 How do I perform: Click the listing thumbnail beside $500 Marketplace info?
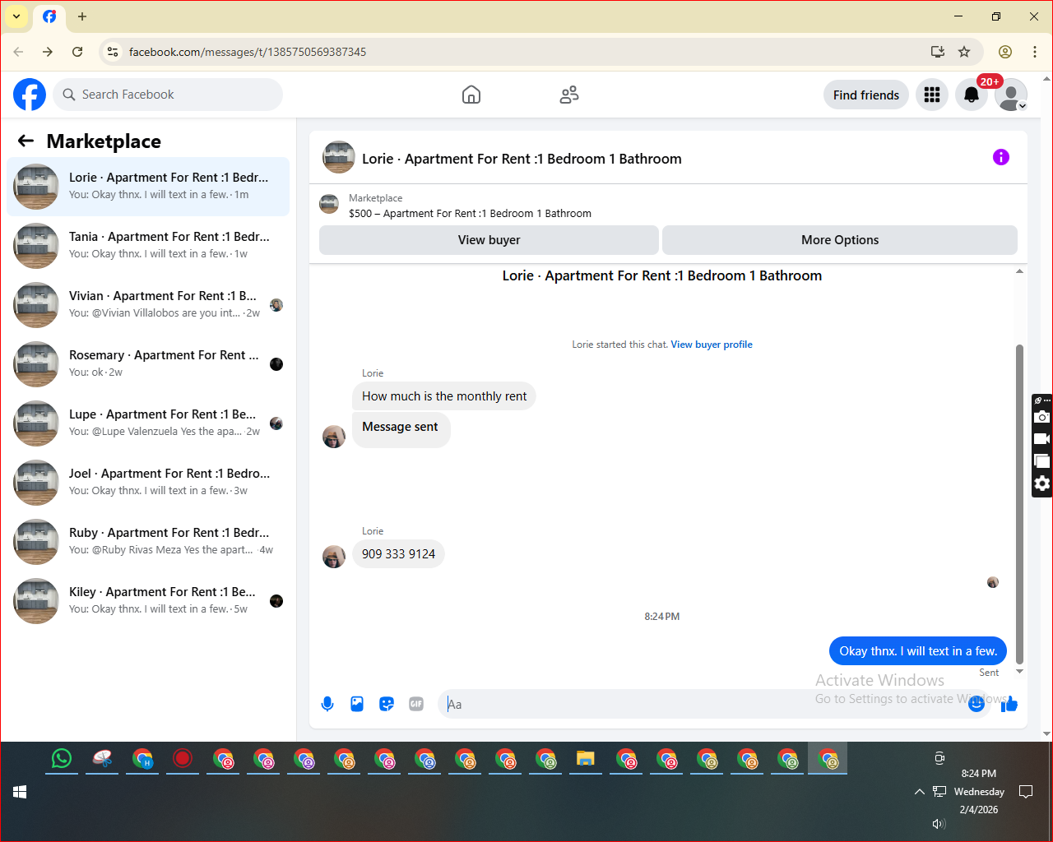coord(329,204)
